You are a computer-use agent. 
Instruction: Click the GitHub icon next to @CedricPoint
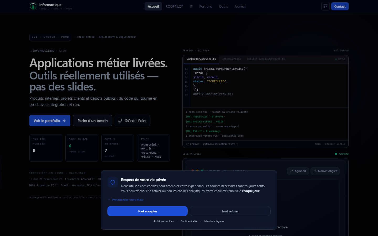pyautogui.click(x=120, y=121)
